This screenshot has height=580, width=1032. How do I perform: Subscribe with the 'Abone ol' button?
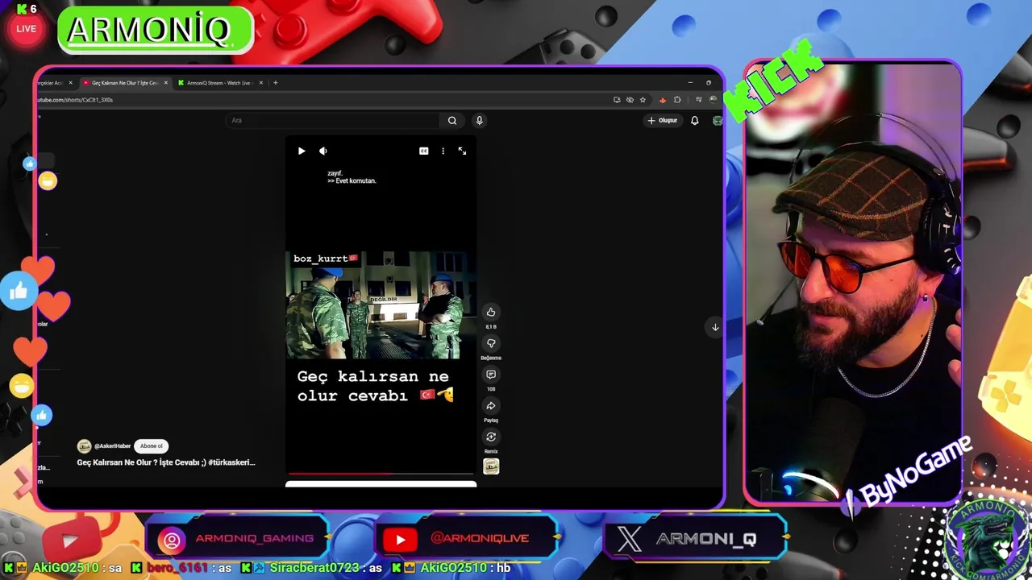click(152, 446)
